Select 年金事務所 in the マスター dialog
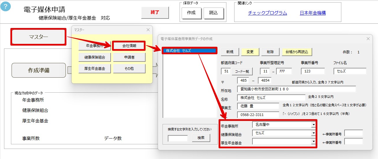The height and width of the screenshot is (159, 378). 94,46
